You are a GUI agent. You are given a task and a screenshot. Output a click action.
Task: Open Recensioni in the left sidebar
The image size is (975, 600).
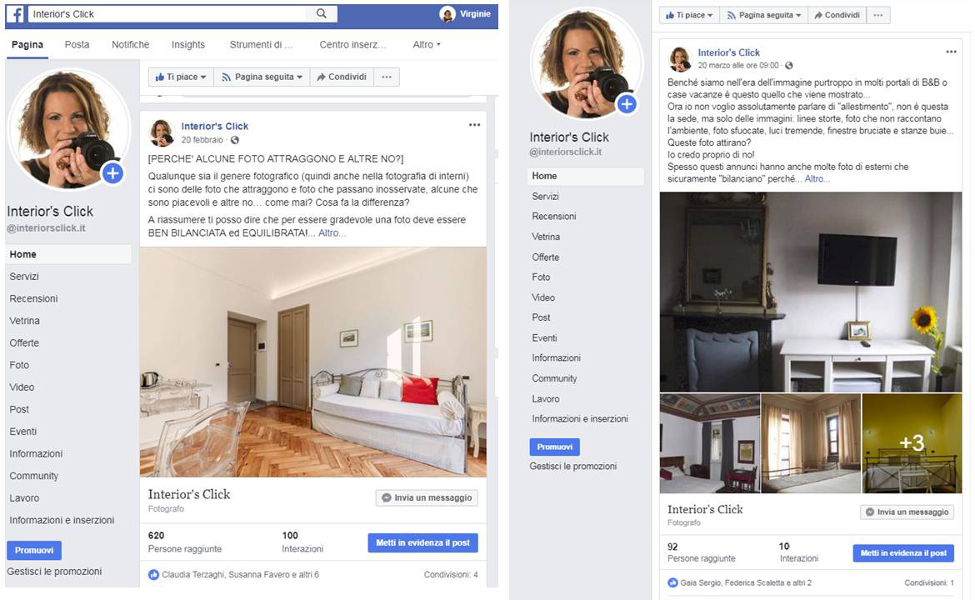tap(33, 298)
